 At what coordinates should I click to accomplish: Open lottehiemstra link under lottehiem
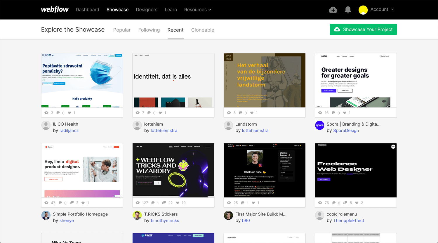pos(164,131)
